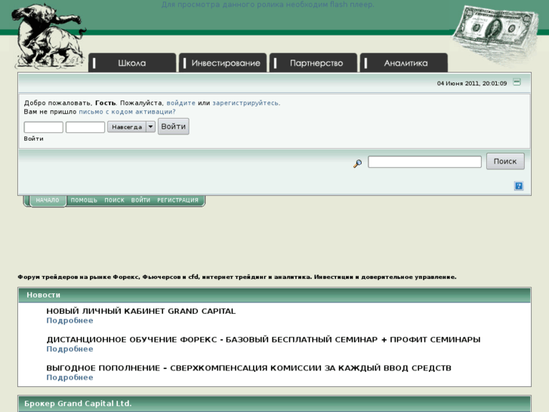Click the Войти login button
This screenshot has width=549, height=412.
pyautogui.click(x=174, y=126)
